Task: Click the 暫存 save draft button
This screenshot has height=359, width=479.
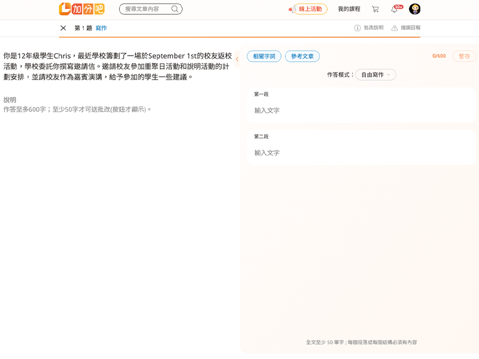Action: coord(464,56)
